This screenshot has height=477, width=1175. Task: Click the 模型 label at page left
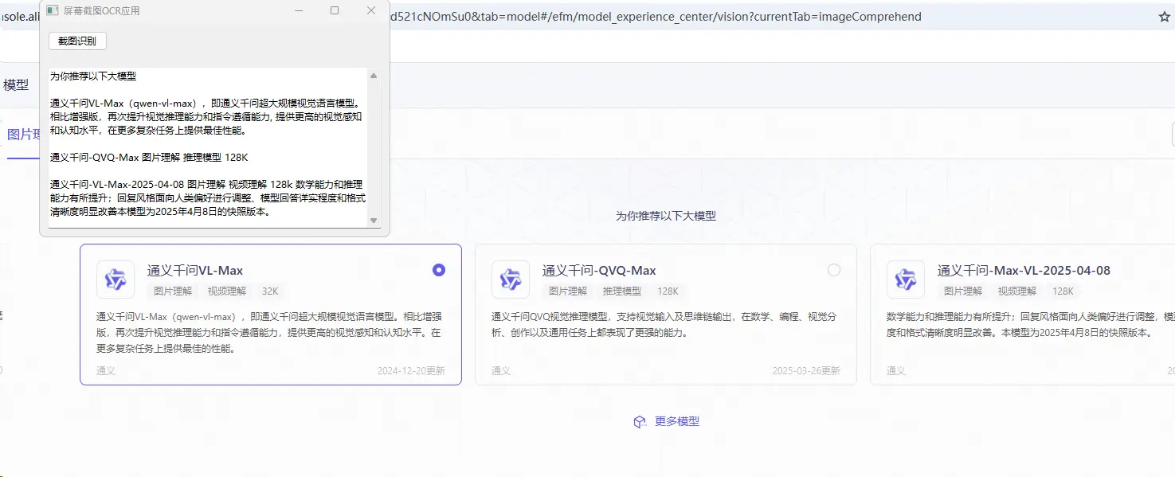[x=16, y=85]
